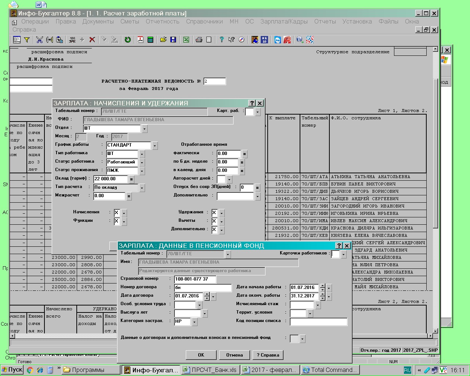Expand the Выслуга лет dropdown
The image size is (470, 376).
tap(205, 314)
